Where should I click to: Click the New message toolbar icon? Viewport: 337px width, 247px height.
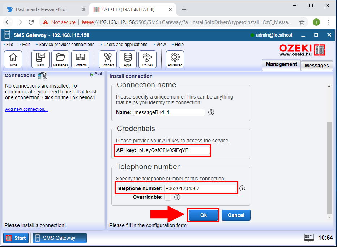[x=40, y=59]
